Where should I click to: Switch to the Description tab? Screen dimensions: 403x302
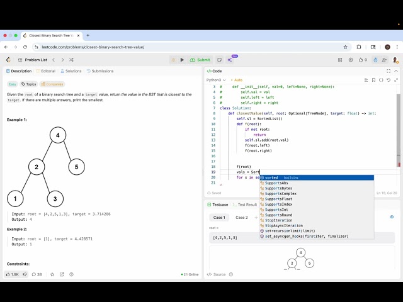19,71
